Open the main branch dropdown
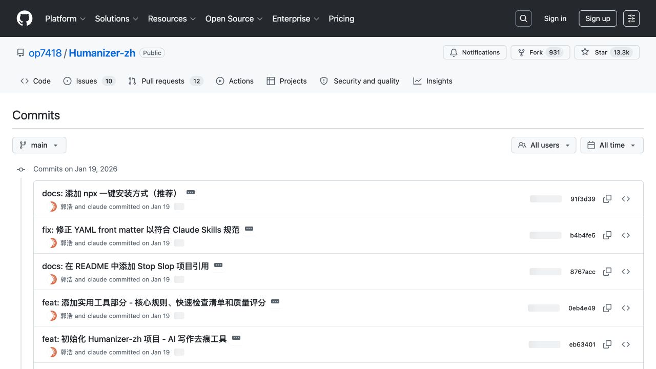Viewport: 656px width, 369px height. [39, 145]
